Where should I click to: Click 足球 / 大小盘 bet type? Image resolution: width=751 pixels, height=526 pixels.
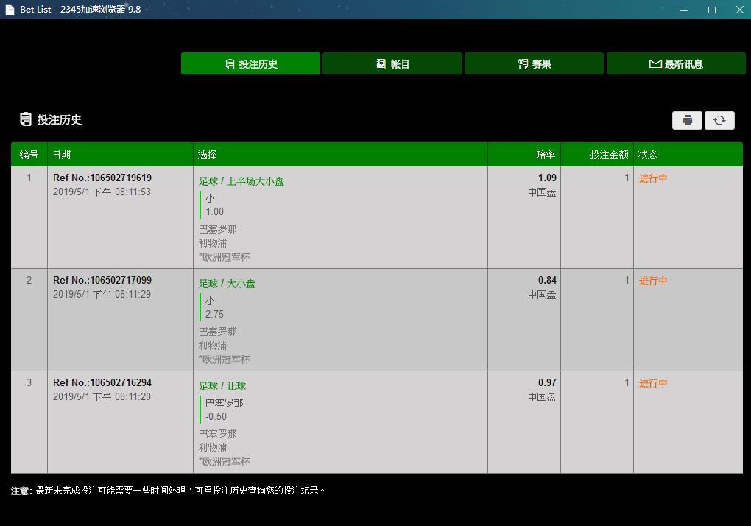(227, 284)
